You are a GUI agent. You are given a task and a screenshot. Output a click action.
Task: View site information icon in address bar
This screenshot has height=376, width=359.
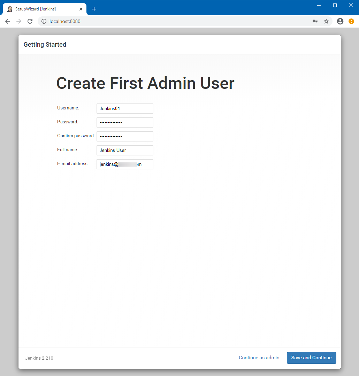[44, 21]
